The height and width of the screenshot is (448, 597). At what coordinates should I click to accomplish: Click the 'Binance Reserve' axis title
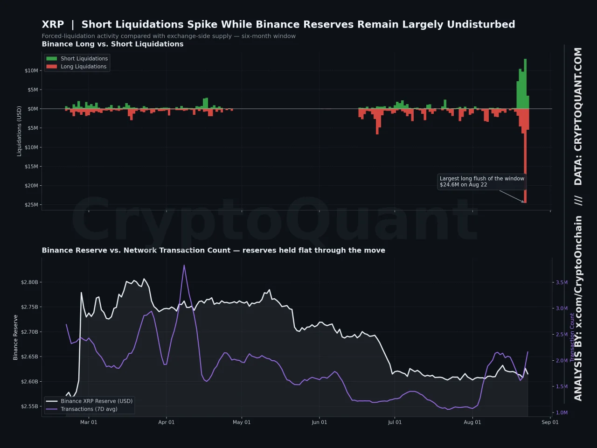coord(15,337)
